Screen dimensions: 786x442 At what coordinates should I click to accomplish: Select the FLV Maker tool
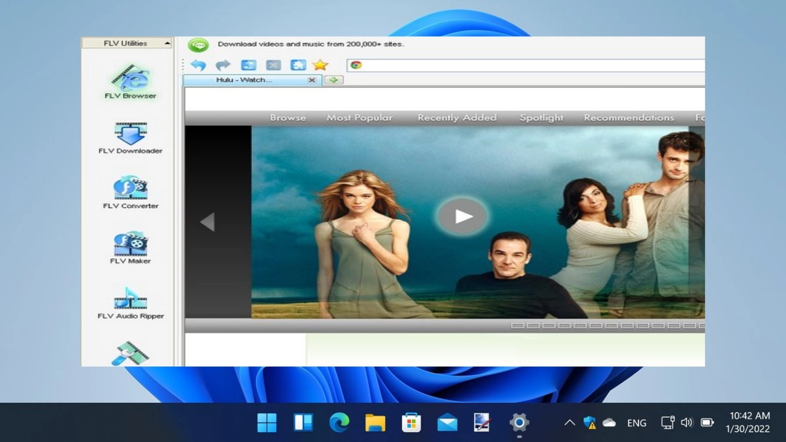click(130, 248)
